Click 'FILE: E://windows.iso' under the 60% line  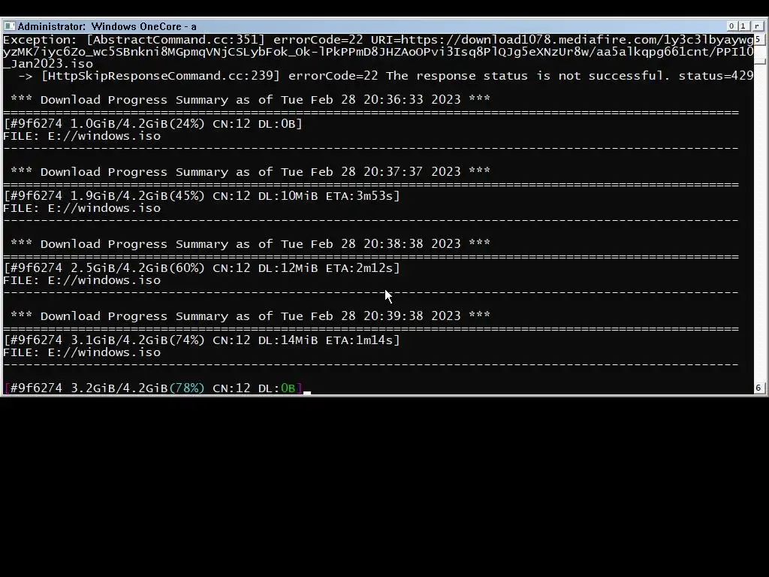[82, 280]
